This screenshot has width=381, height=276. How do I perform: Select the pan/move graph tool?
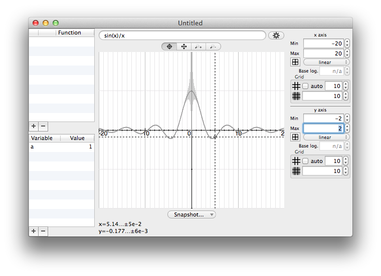point(184,46)
